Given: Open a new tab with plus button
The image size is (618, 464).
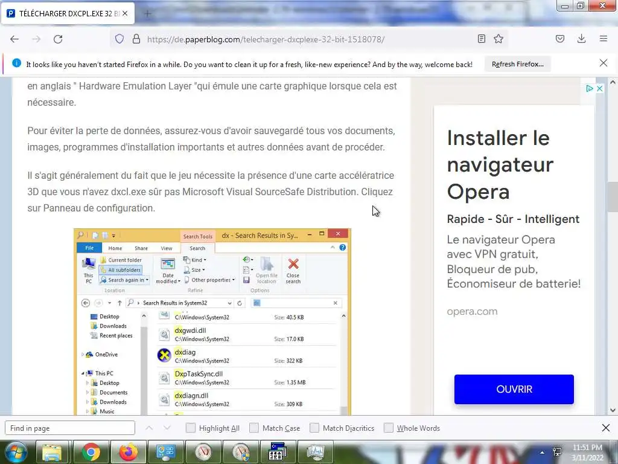Looking at the screenshot, I should point(148,14).
